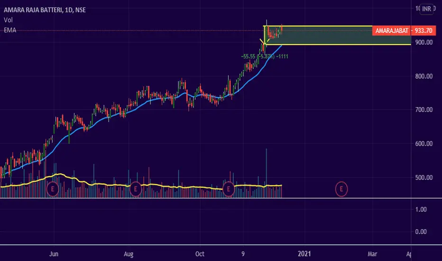Click the 933.70 current price tag
Image resolution: width=442 pixels, height=261 pixels.
pyautogui.click(x=424, y=30)
